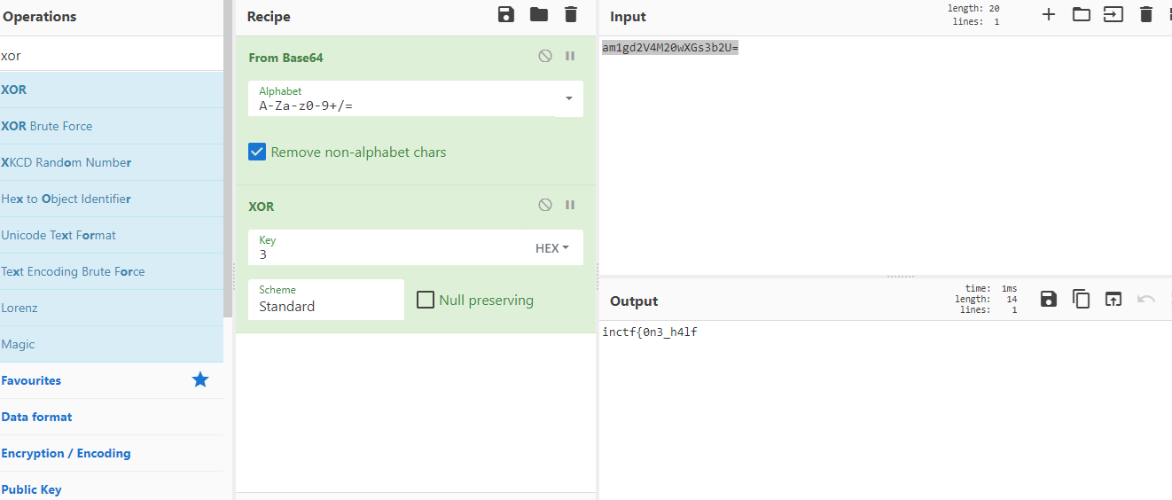Screen dimensions: 1172x500
Task: Load a saved recipe folder icon
Action: [x=539, y=14]
